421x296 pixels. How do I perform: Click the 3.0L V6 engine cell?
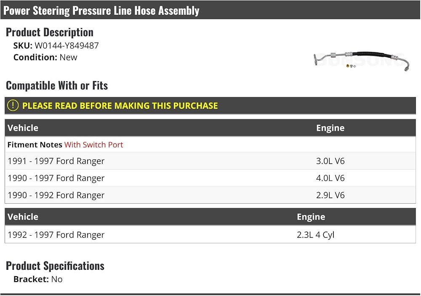coord(330,161)
